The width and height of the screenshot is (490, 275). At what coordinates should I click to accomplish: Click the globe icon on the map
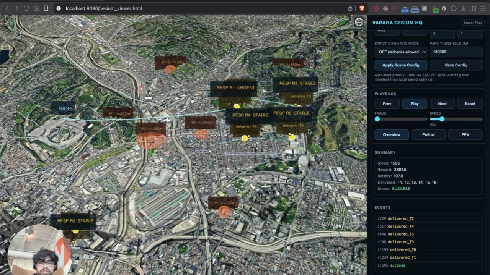tap(359, 22)
